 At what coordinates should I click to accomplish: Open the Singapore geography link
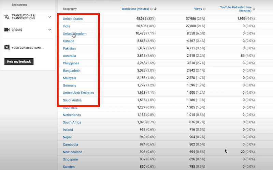pos(70,159)
